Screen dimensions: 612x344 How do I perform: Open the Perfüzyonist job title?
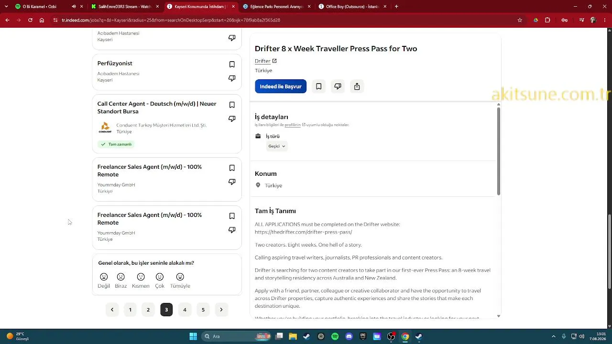coord(115,63)
